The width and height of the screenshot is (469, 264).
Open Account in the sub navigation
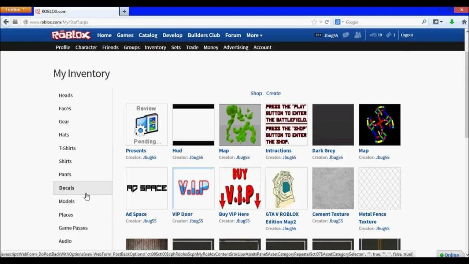coord(262,47)
